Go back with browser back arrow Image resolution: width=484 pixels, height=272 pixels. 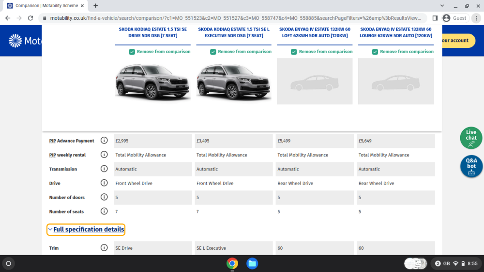coord(8,18)
